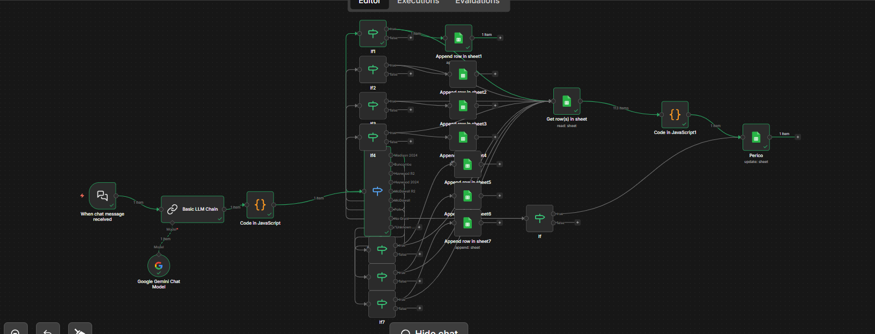Select the Google Gemini Chat Model node
875x334 pixels.
(x=159, y=265)
